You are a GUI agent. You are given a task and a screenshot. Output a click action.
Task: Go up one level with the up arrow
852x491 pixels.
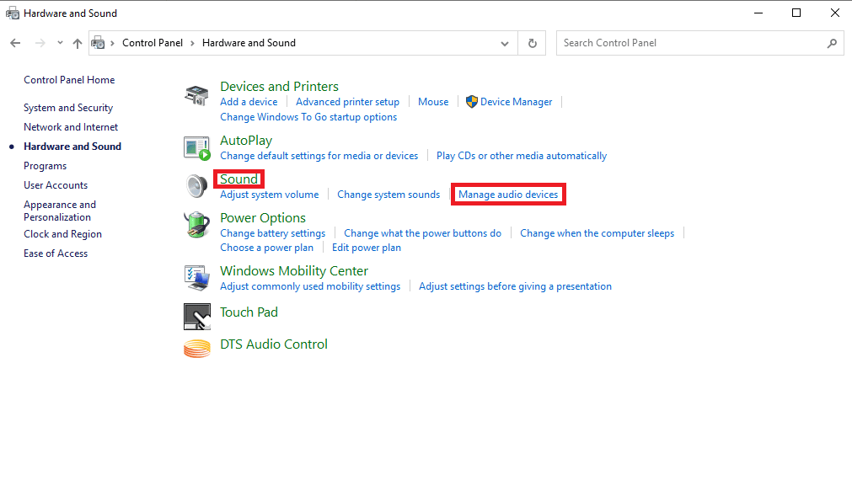[78, 43]
